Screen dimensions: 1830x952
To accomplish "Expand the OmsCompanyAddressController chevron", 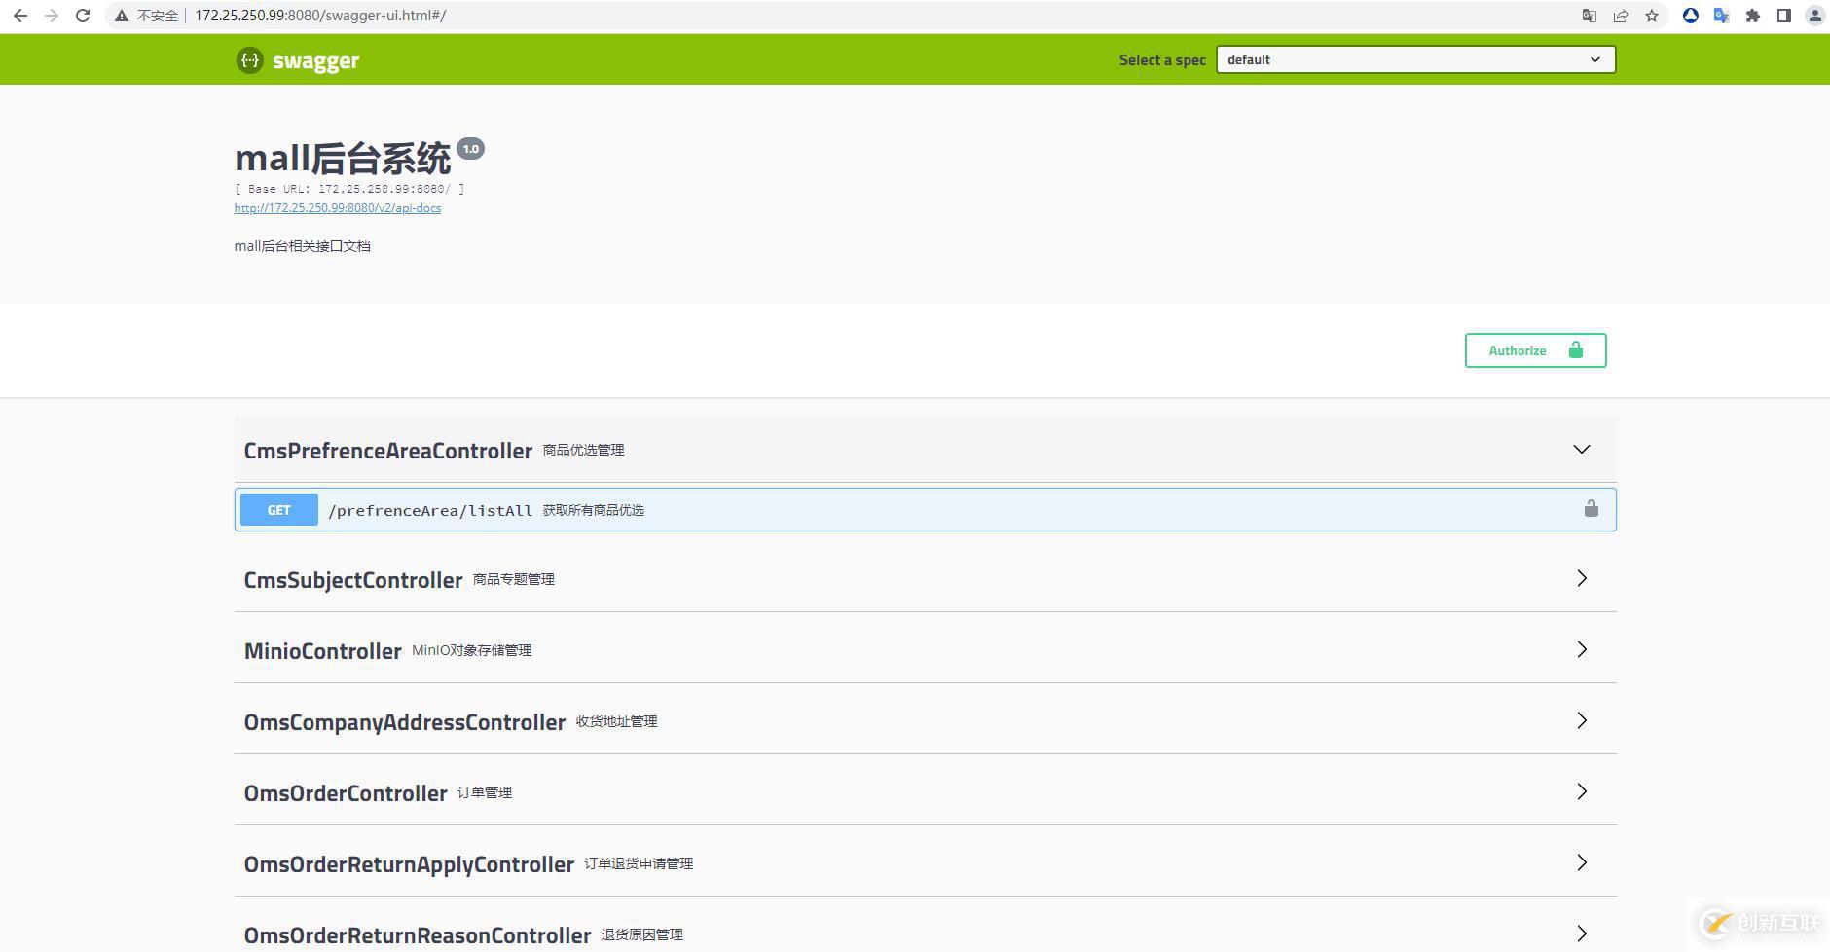I will 1582,720.
